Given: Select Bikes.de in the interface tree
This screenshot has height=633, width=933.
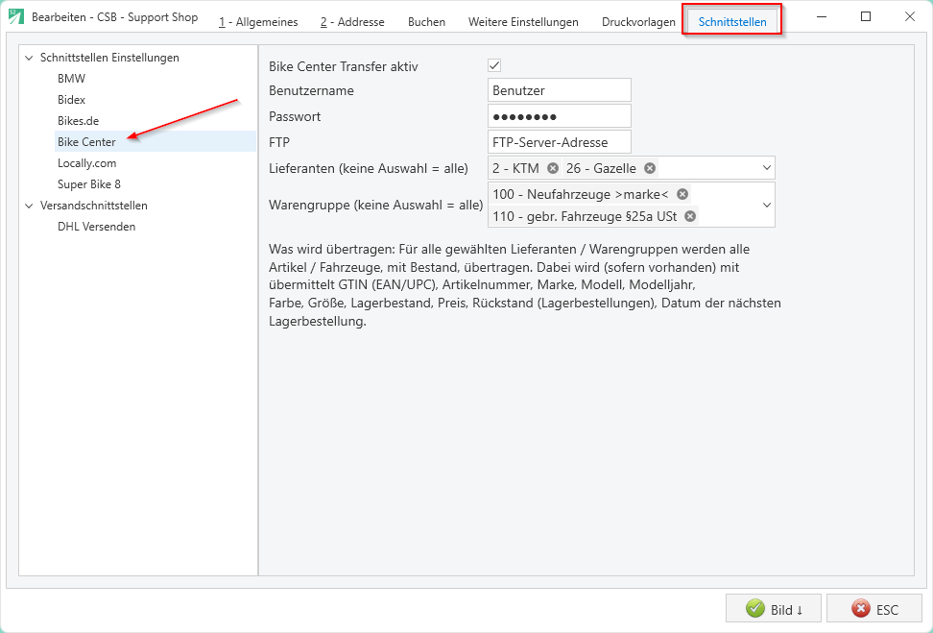Looking at the screenshot, I should (78, 121).
